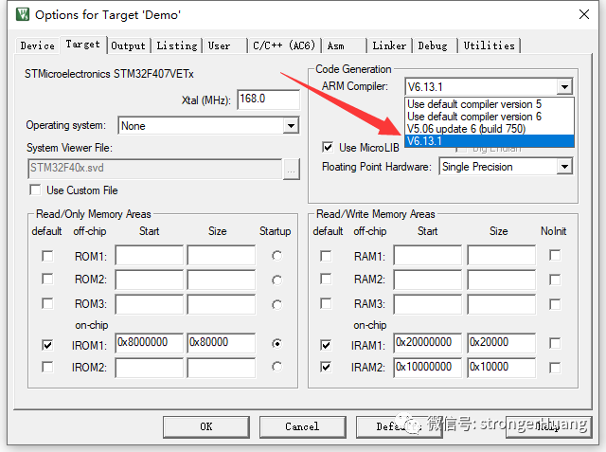Toggle the Use MicroLIB checkbox
The image size is (606, 452).
point(328,147)
